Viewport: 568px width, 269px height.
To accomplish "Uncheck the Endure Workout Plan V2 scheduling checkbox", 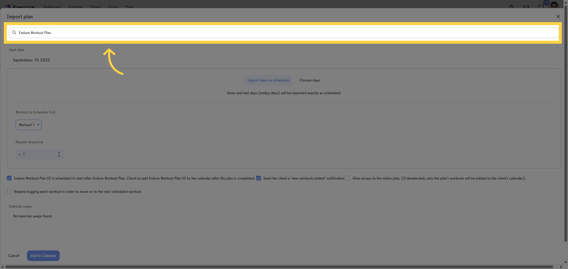I will tap(9, 178).
